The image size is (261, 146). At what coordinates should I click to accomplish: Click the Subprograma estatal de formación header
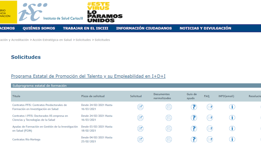tap(40, 86)
